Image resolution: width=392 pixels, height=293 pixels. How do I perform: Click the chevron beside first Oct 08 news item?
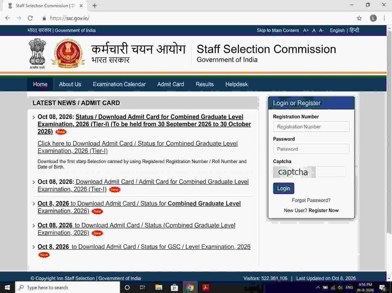pos(34,117)
